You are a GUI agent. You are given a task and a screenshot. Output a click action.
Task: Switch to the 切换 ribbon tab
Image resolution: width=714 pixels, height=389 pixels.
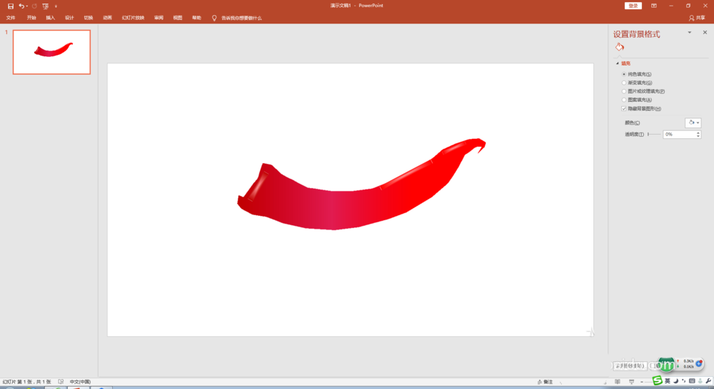coord(89,18)
